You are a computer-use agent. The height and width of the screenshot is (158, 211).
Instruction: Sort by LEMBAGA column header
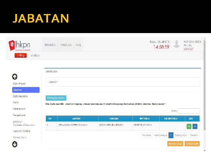115,118
